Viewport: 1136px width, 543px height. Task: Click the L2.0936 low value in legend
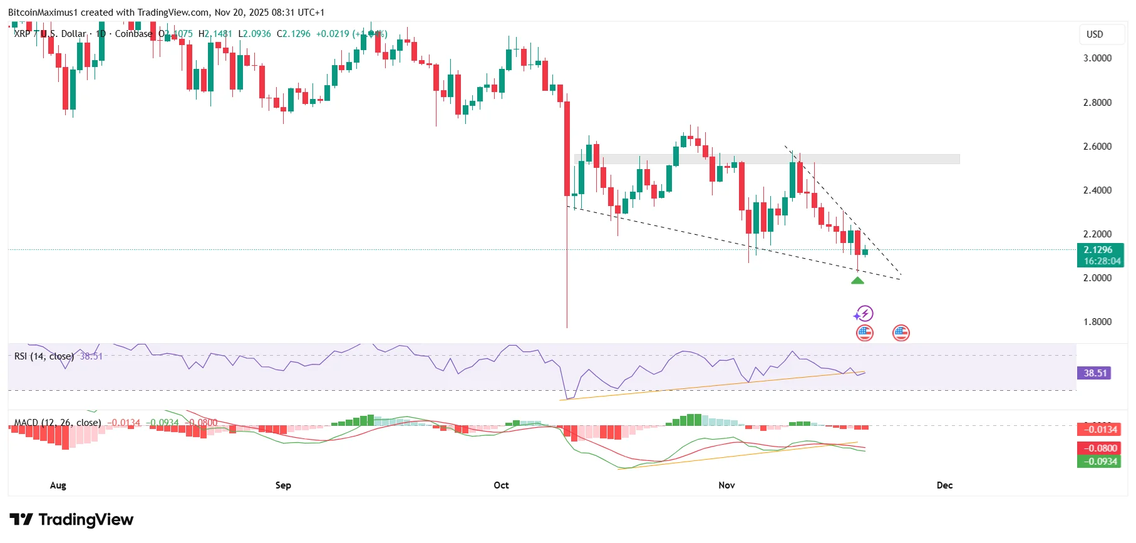(x=254, y=34)
